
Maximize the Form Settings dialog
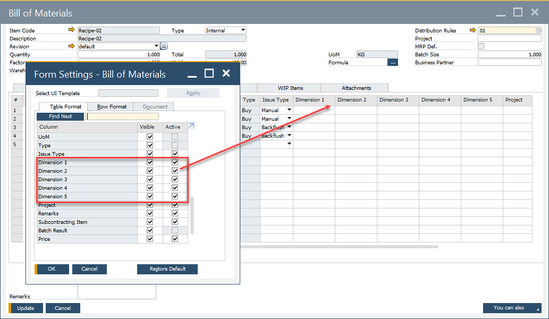pos(209,73)
